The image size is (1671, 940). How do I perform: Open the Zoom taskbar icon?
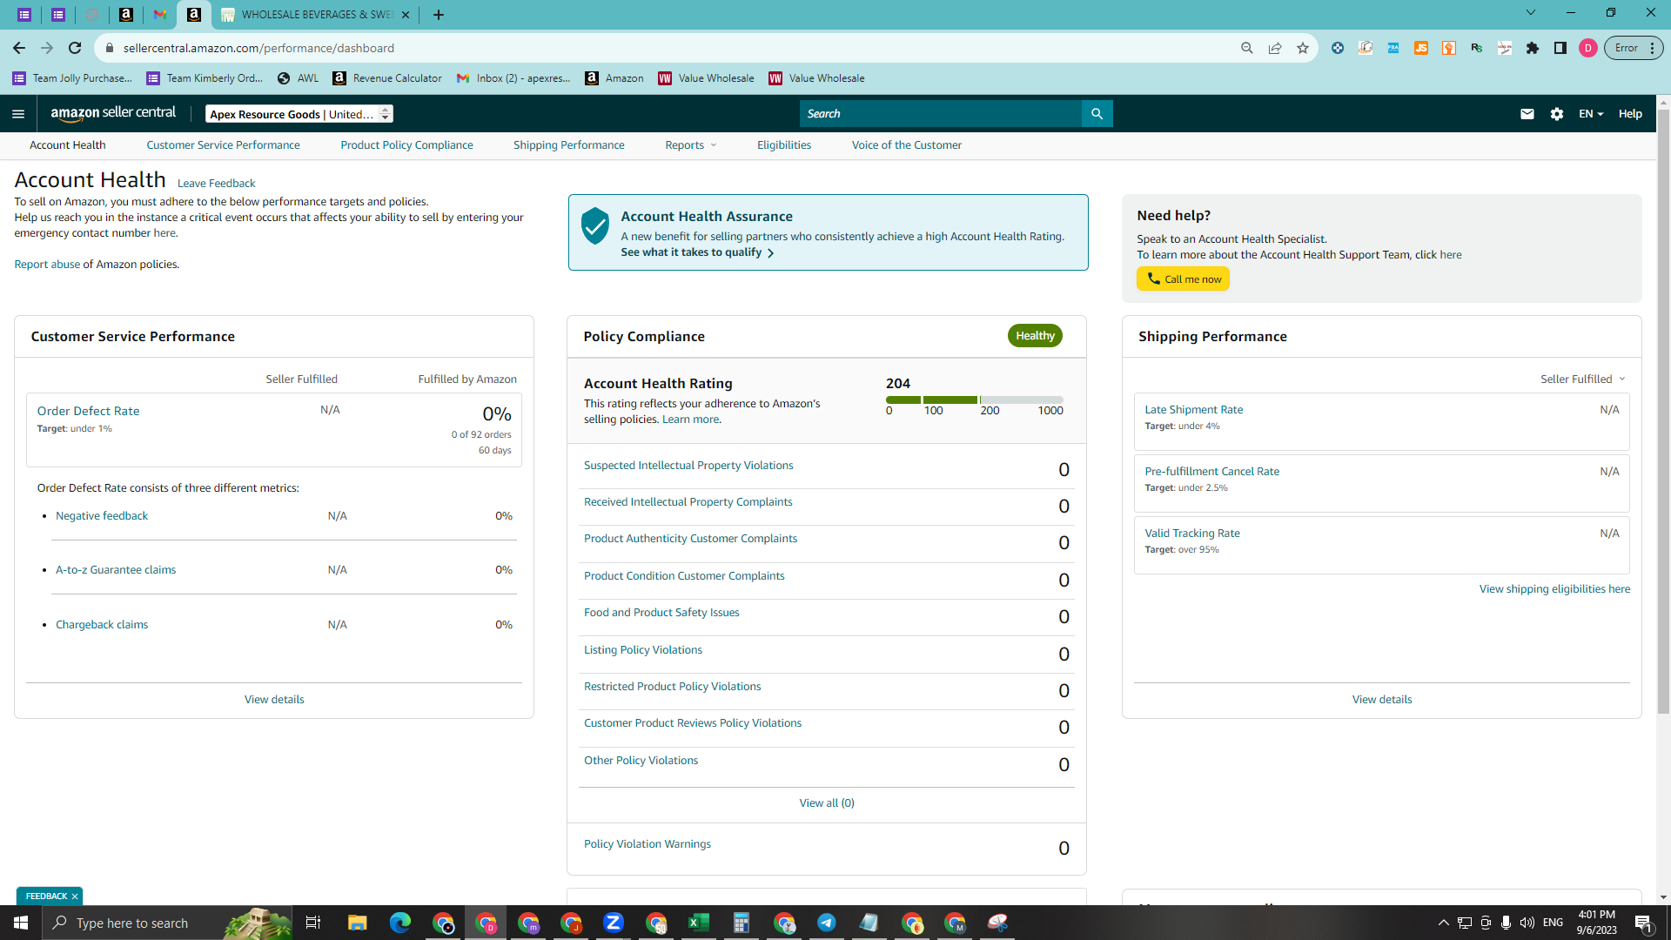click(x=614, y=923)
